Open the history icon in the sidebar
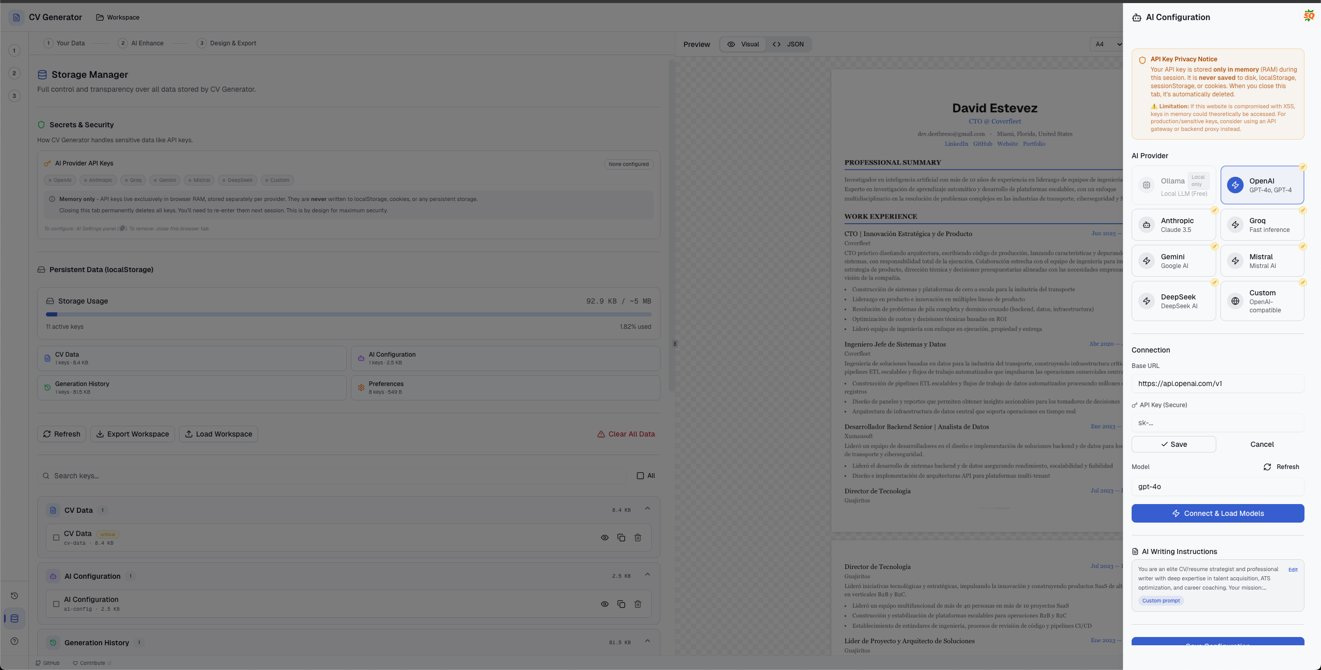Image resolution: width=1321 pixels, height=670 pixels. 14,595
